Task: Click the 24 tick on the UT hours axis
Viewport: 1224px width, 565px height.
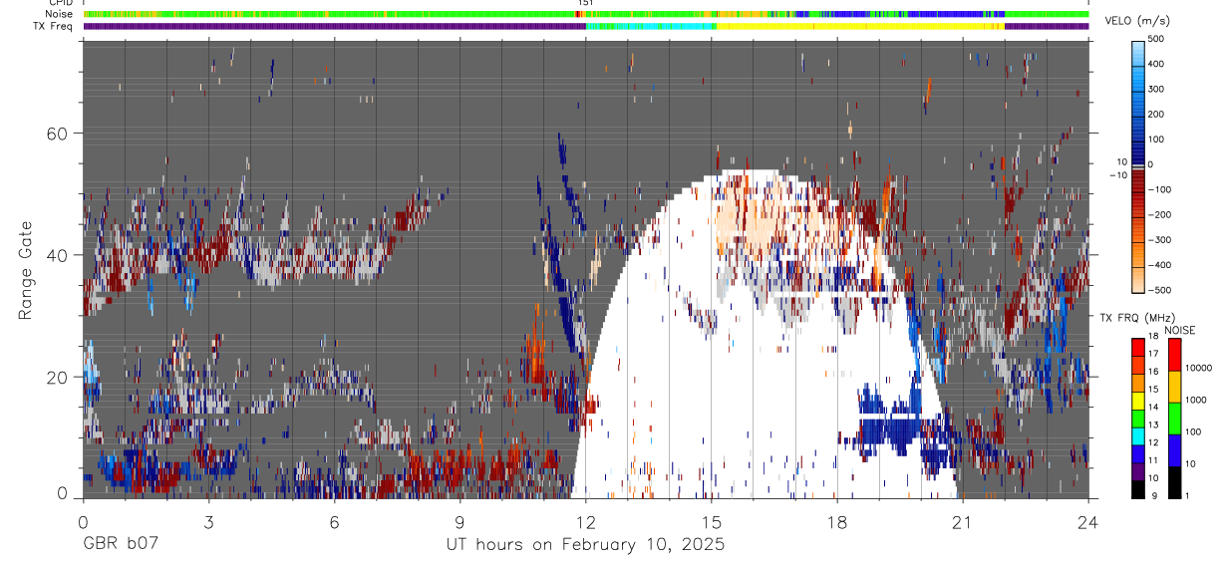Action: 1088,521
